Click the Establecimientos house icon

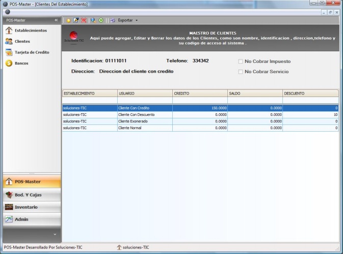tap(9, 30)
